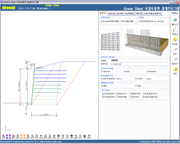Click the DXF export icon in the bottom toolbar
Screen dimensions: 180x144
[x=63, y=136]
